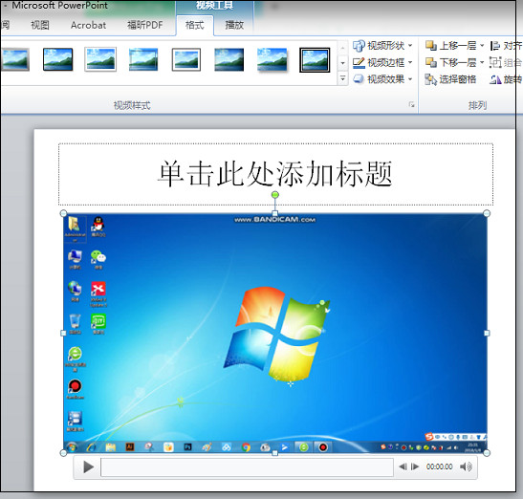Apply the plain white frame video style
Screen dimensions: 523x499
[x=100, y=59]
